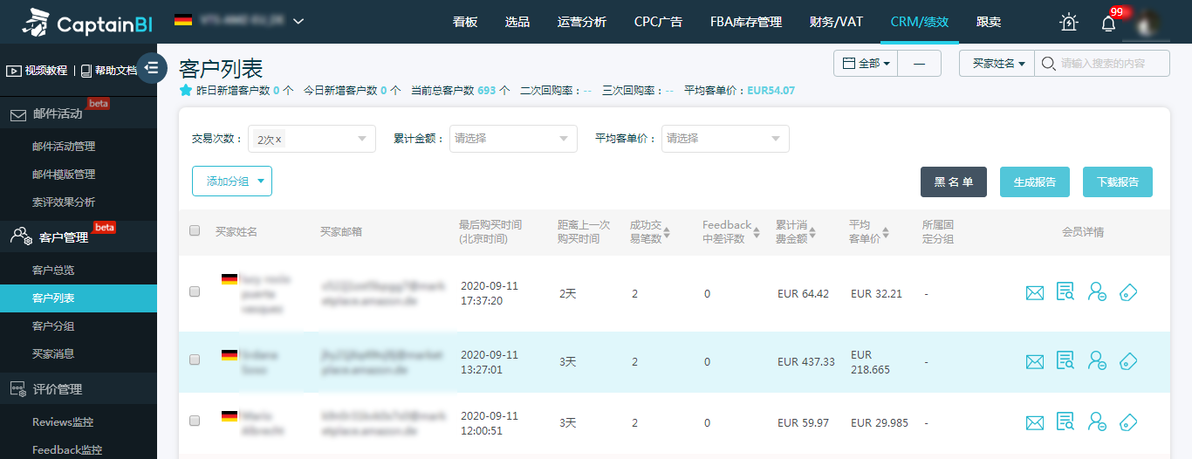View order details for EUR 59.97 customer
This screenshot has height=459, width=1192.
1065,422
